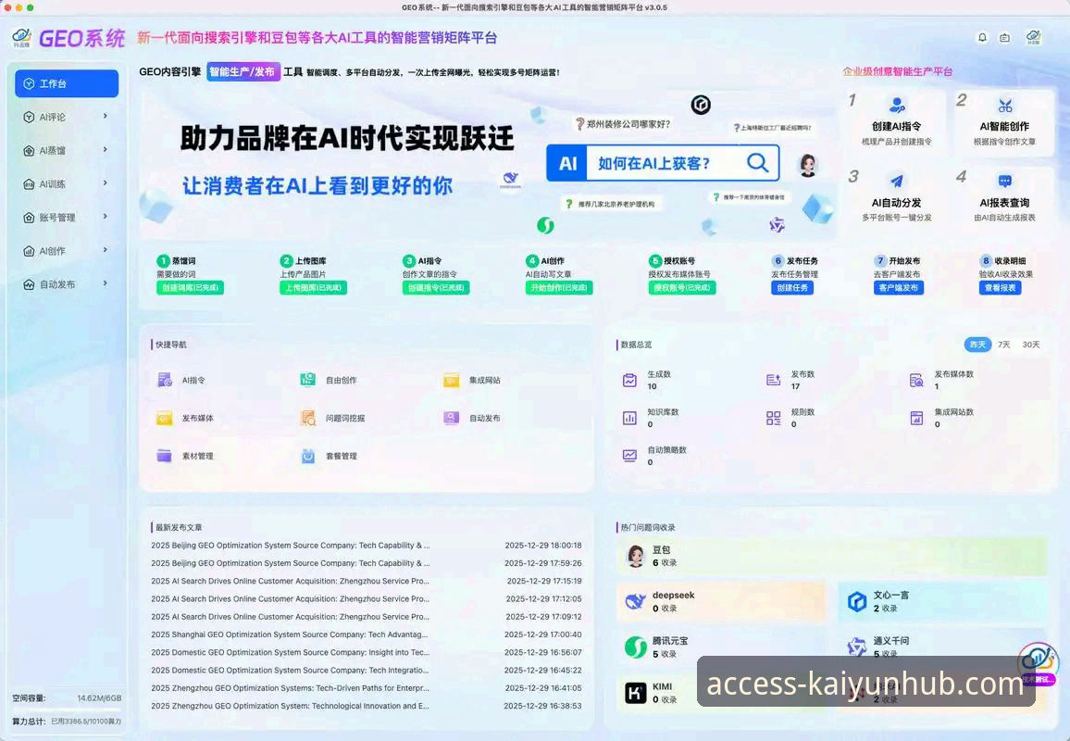Select the 素材管理 folder icon
This screenshot has width=1070, height=741.
[x=166, y=456]
